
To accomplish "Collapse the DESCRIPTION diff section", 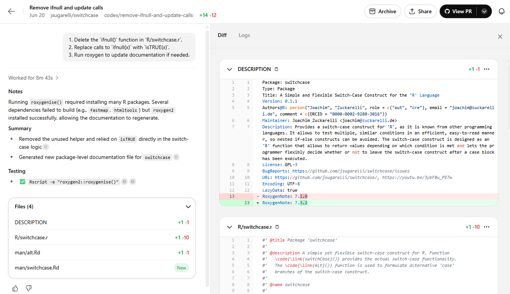I will pyautogui.click(x=229, y=69).
